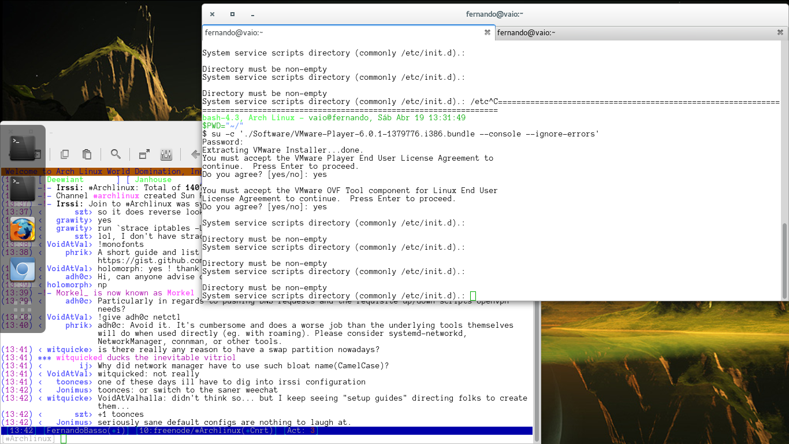Click the Paste icon in IRC window toolbar

[87, 154]
